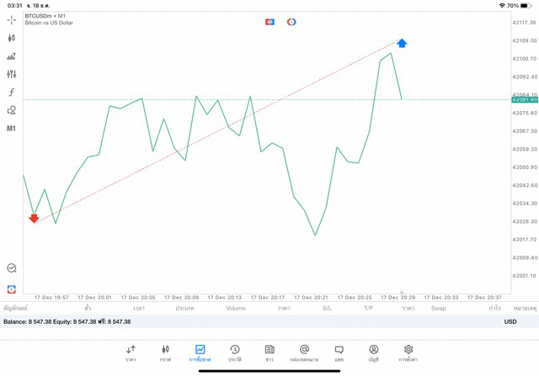Tap the red sell arrow marker
The height and width of the screenshot is (376, 539).
tap(34, 218)
